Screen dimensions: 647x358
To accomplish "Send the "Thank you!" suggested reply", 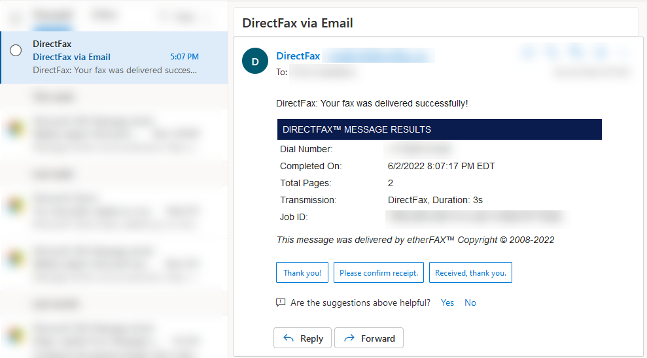I will click(x=302, y=272).
